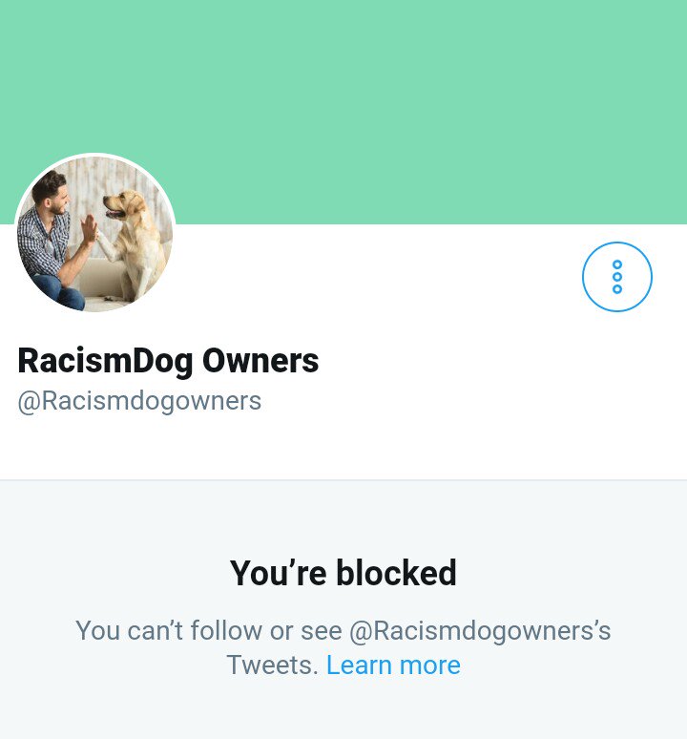Click the RacismDog Owners display name
This screenshot has height=739, width=687.
pos(168,361)
